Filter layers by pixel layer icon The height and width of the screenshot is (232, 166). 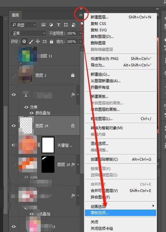tap(43, 25)
